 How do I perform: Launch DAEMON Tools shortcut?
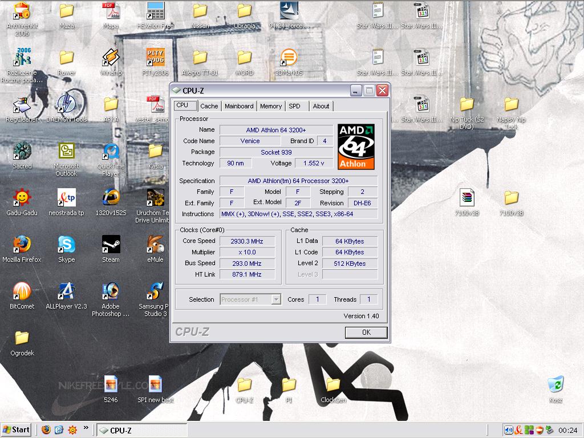click(x=66, y=109)
